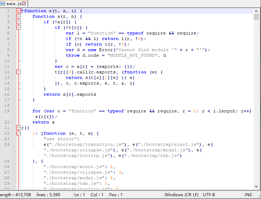Viewport: 261px width, 199px height.
Task: Collapse the fold at line 4
Action: (18, 27)
